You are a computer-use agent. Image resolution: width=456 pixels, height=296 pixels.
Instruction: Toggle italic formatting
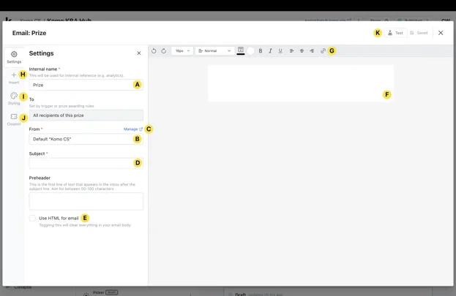click(x=270, y=51)
